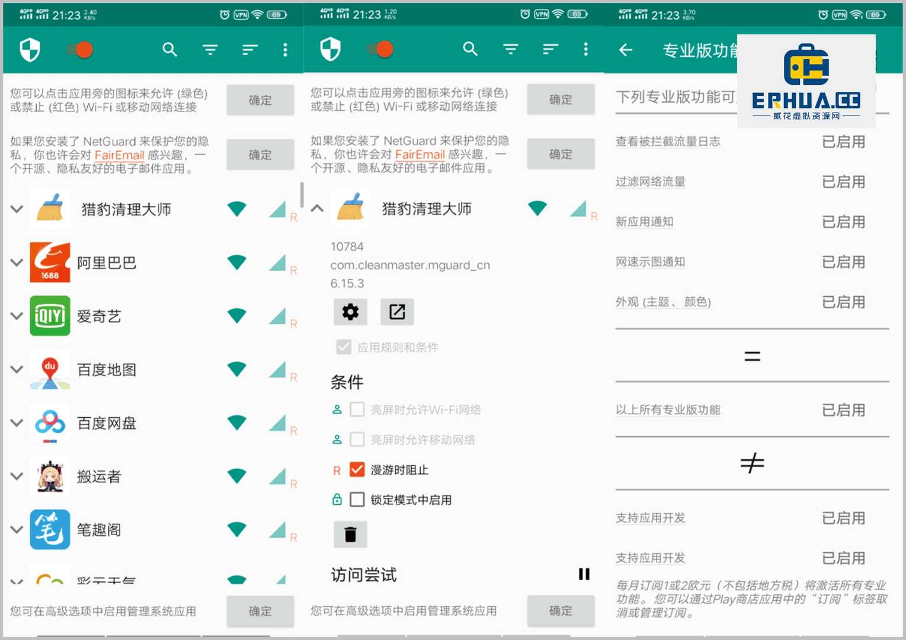Screen dimensions: 906x640
Task: Expand the 阿里巴巴 row details
Action: (x=17, y=262)
